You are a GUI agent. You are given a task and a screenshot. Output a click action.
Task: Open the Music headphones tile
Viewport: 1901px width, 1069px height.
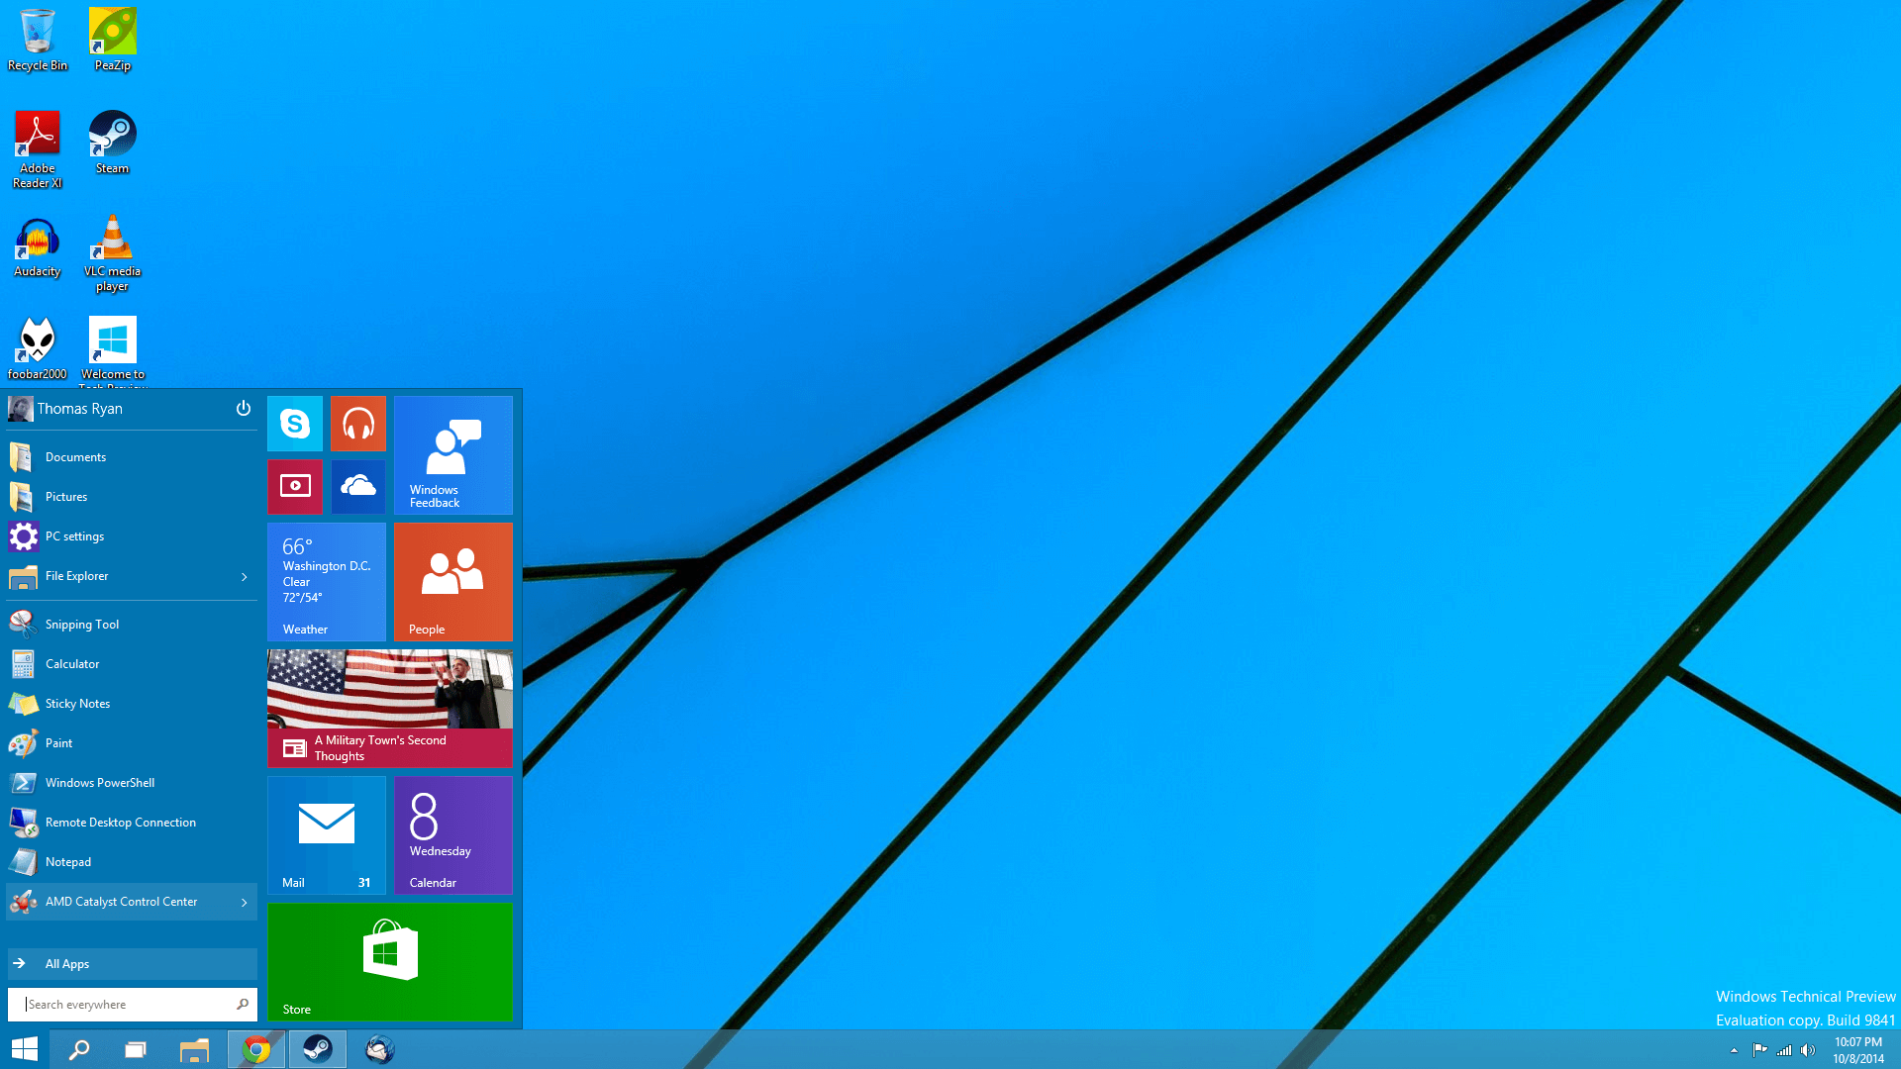(357, 424)
